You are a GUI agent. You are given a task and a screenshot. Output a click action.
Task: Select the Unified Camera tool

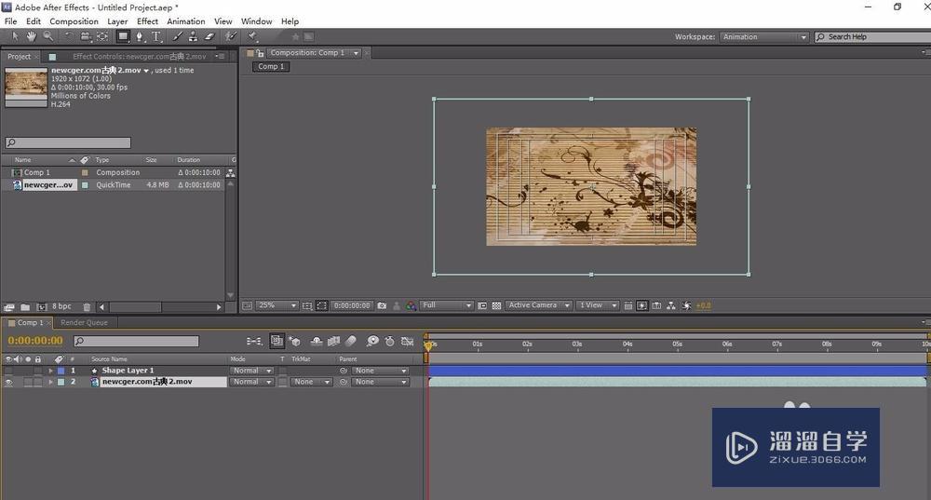[86, 37]
